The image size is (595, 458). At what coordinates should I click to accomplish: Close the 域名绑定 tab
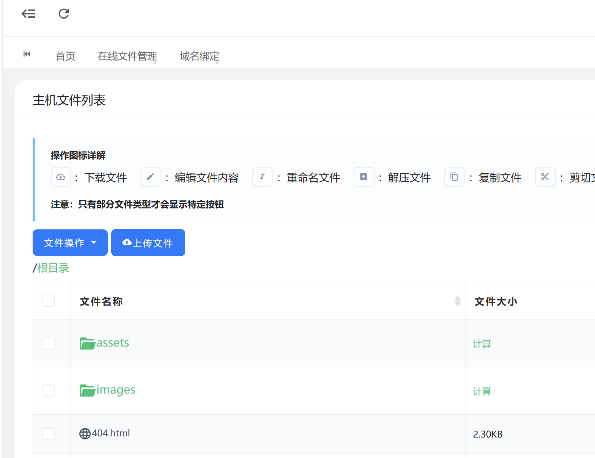[217, 63]
